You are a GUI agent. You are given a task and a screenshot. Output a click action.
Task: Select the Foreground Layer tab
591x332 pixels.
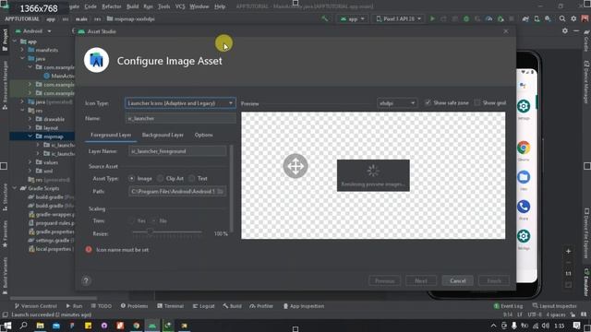[111, 135]
